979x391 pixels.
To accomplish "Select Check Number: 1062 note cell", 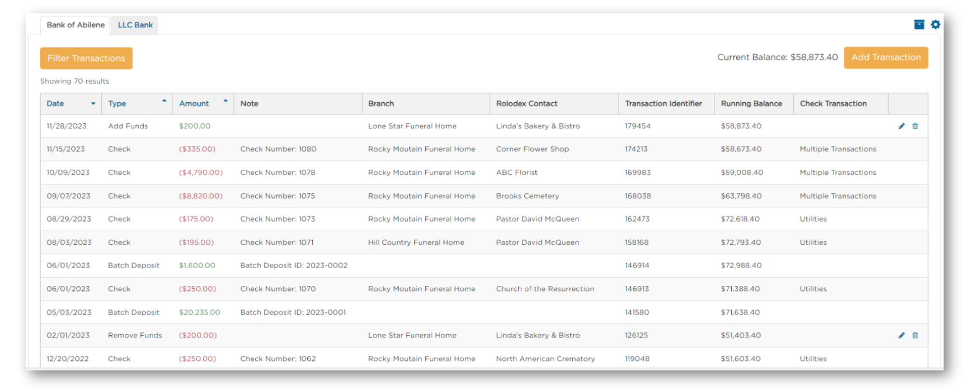I will (x=278, y=359).
